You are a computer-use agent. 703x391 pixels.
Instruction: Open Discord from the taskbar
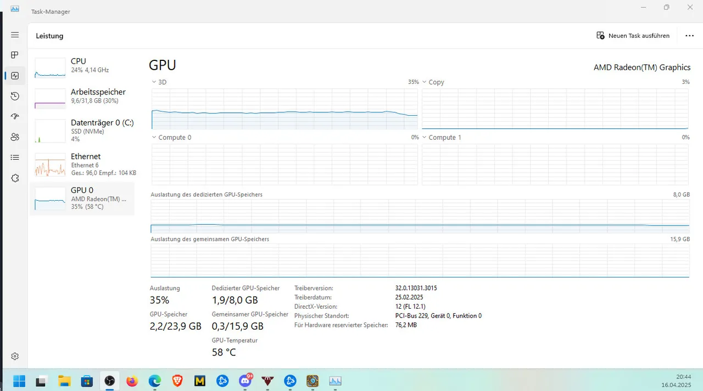[x=245, y=381]
